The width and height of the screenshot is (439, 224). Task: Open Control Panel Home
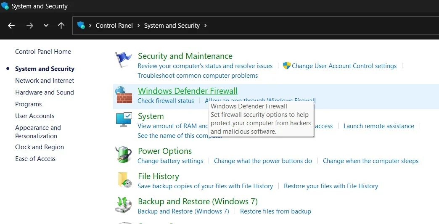[x=43, y=52]
